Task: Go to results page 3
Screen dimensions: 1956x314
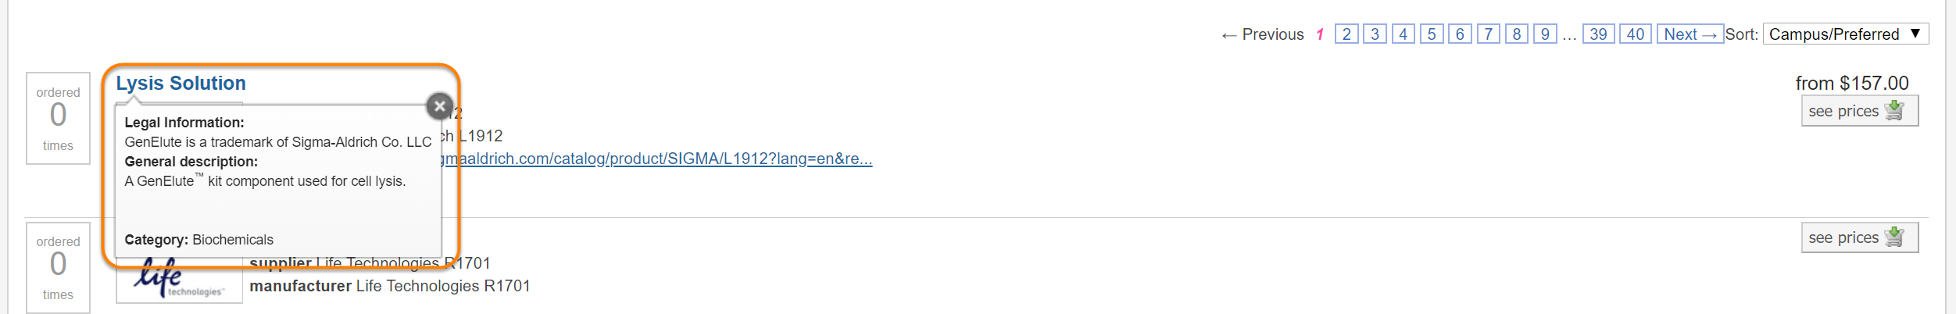Action: point(1375,34)
